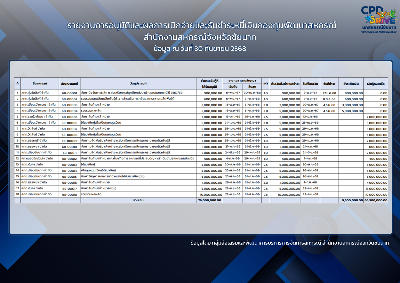Select contract number 68-00001 cell
400x283 pixels.
point(69,93)
